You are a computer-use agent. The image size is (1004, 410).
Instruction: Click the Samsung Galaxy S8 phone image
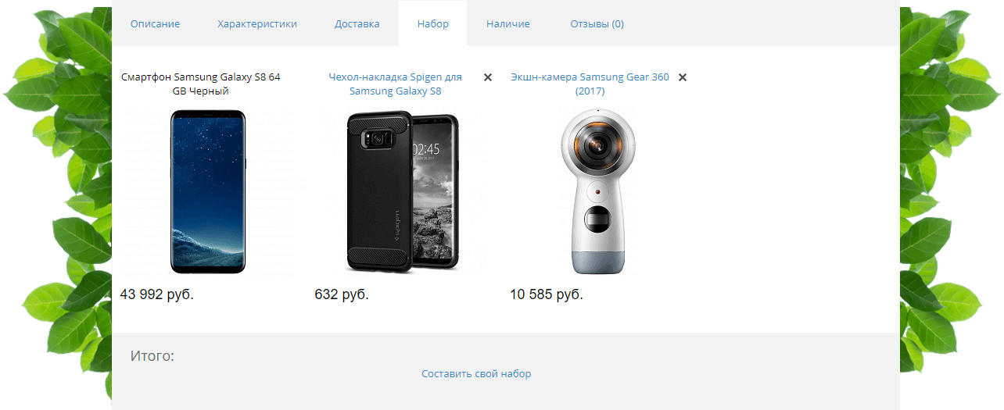tap(208, 192)
